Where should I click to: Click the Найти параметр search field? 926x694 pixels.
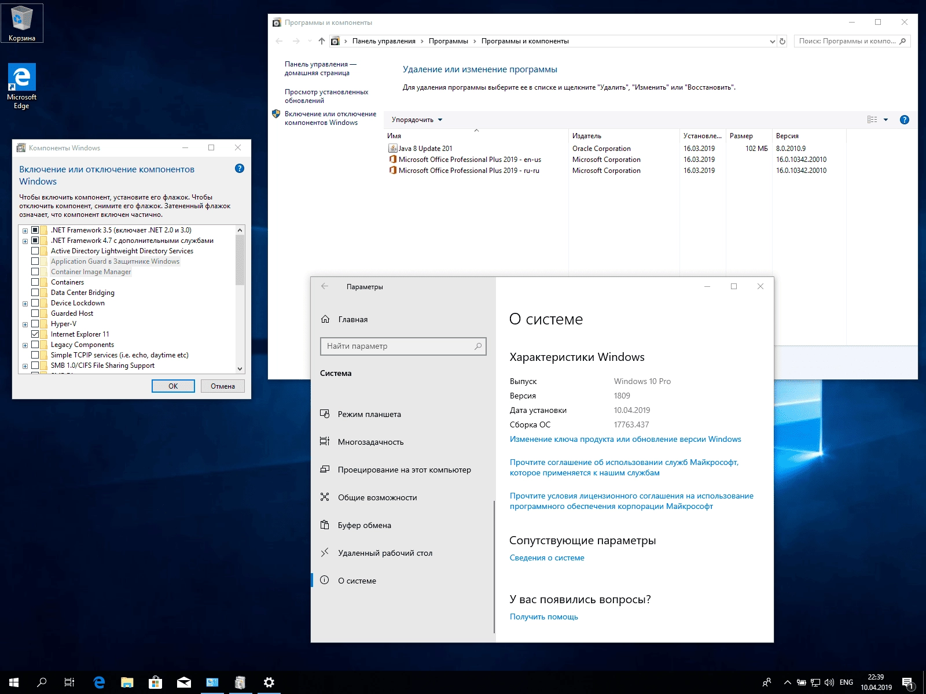403,346
